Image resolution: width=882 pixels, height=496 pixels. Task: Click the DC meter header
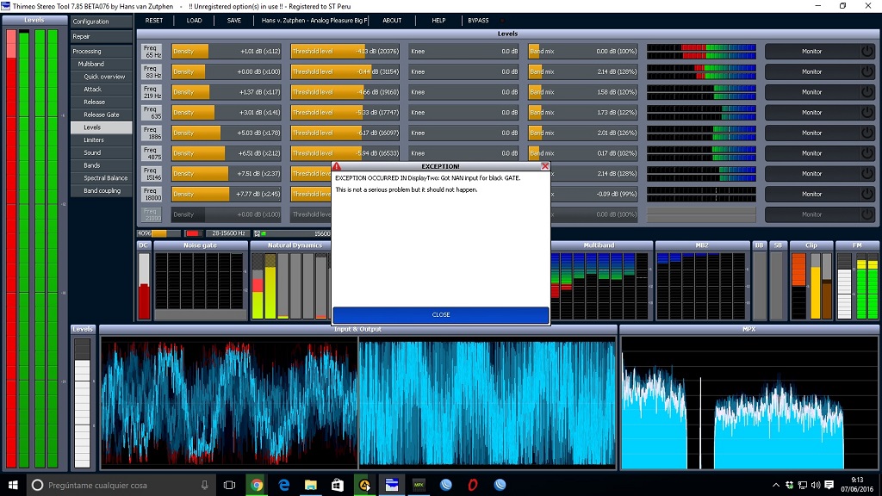(144, 245)
